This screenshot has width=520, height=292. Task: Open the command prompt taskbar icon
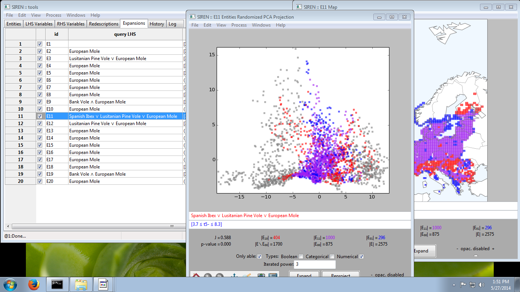click(x=57, y=284)
